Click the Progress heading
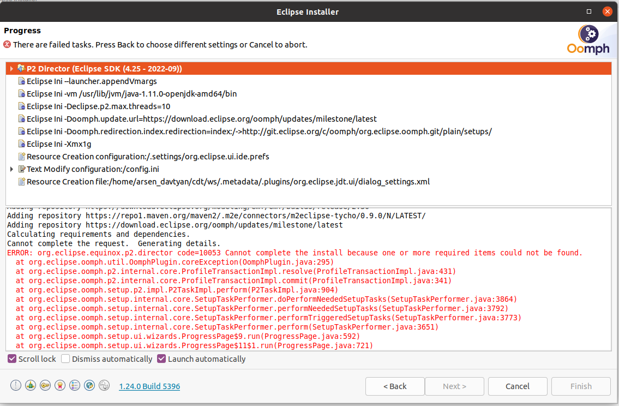This screenshot has width=619, height=406. [22, 31]
